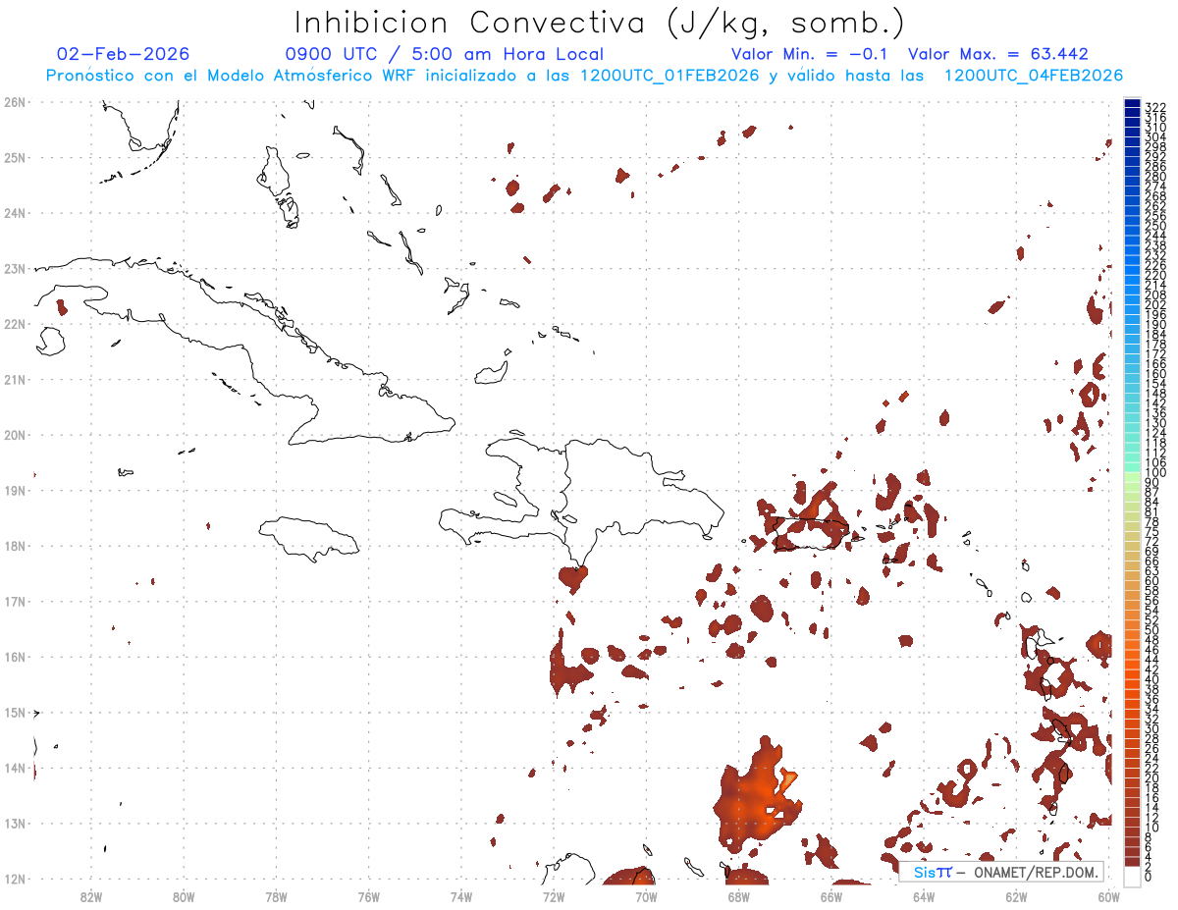Click the 82W longitude label
The width and height of the screenshot is (1178, 910).
(x=91, y=896)
